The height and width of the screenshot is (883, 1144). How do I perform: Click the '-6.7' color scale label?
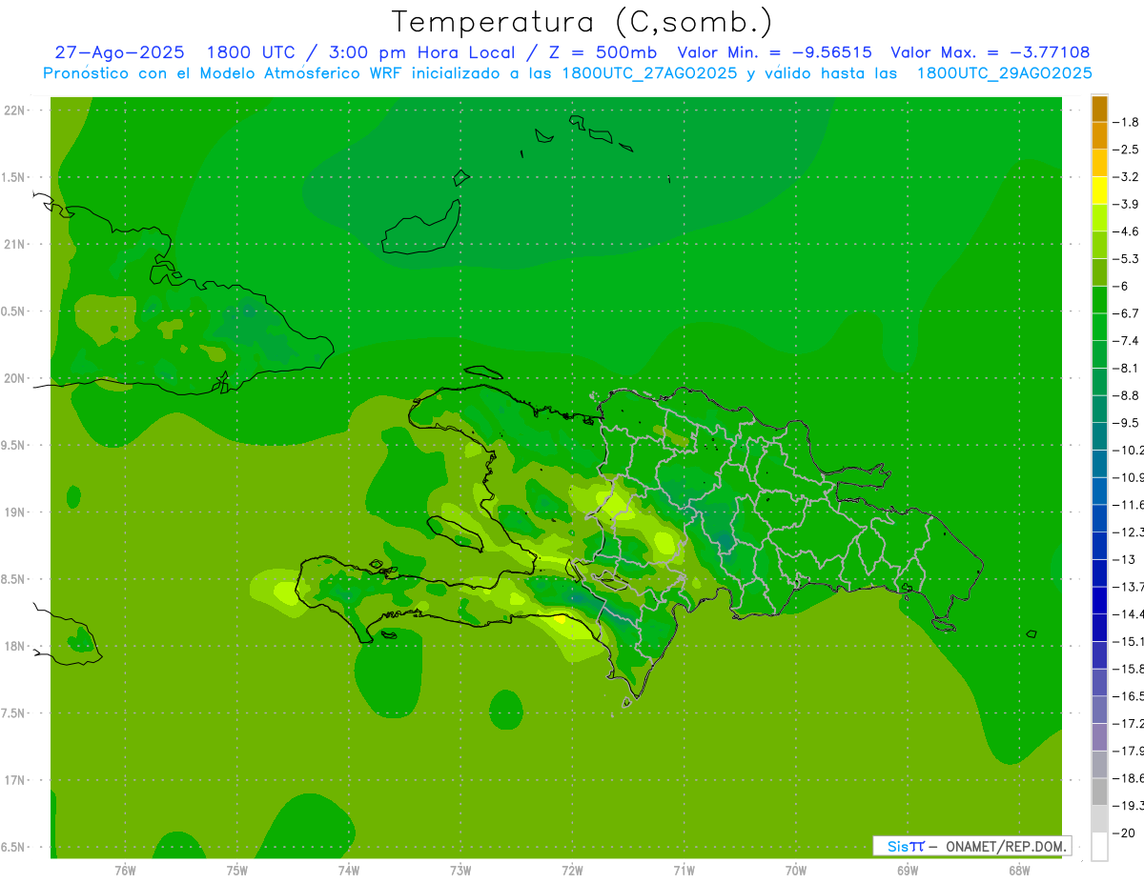pyautogui.click(x=1126, y=312)
